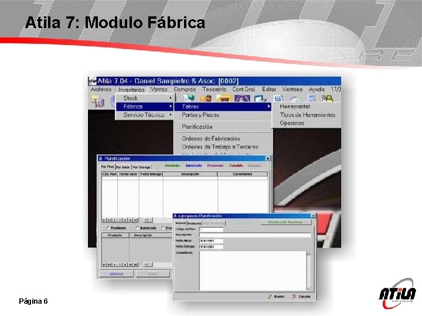Go to first record in products grid

105,265
